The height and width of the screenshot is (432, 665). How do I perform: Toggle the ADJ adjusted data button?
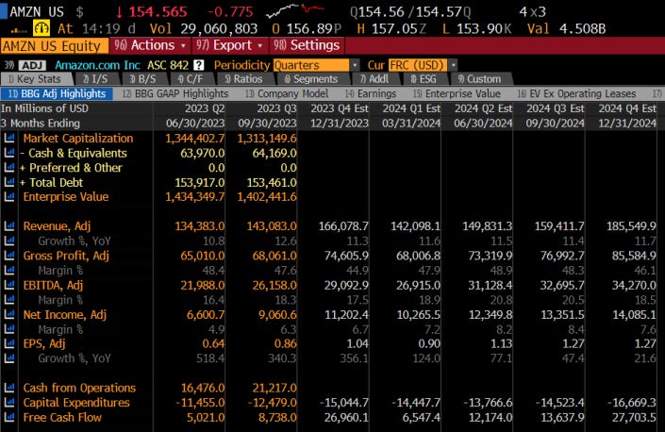point(32,65)
